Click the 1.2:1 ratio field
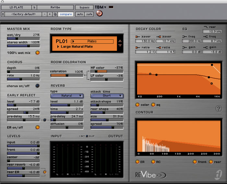 click(x=145, y=52)
